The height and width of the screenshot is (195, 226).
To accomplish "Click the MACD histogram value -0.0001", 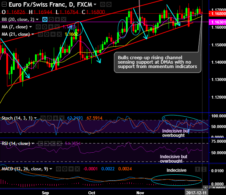I will click(x=91, y=169).
